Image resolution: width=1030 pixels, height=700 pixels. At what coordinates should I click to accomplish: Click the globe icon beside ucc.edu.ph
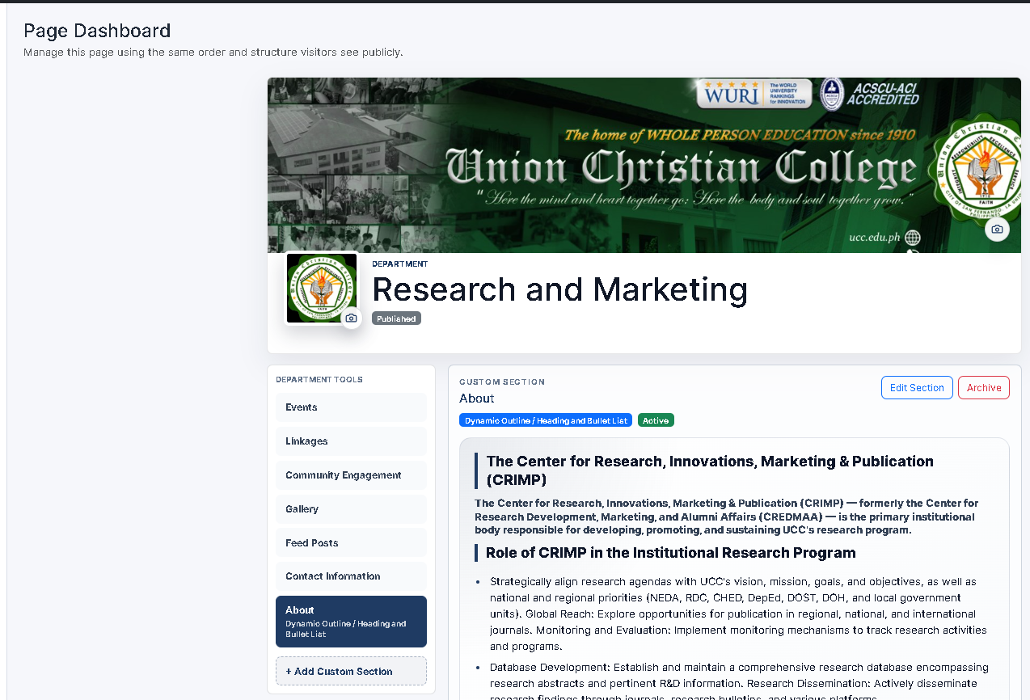pos(912,237)
